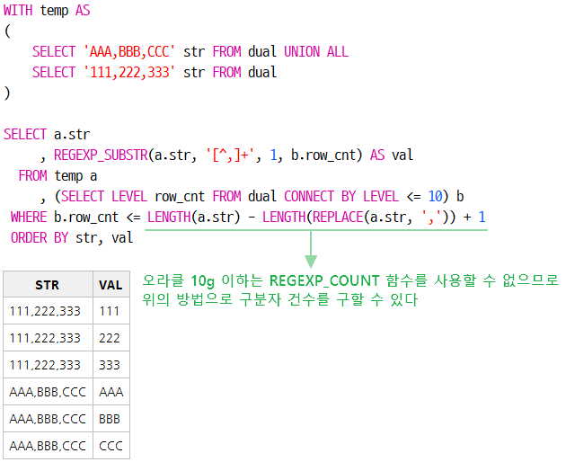Select the cell with value 333
The image size is (566, 462).
pyautogui.click(x=111, y=365)
